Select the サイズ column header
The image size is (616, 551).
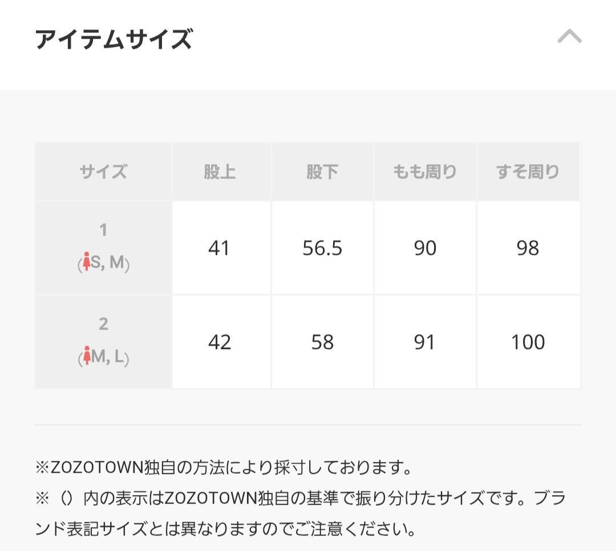[x=103, y=172]
